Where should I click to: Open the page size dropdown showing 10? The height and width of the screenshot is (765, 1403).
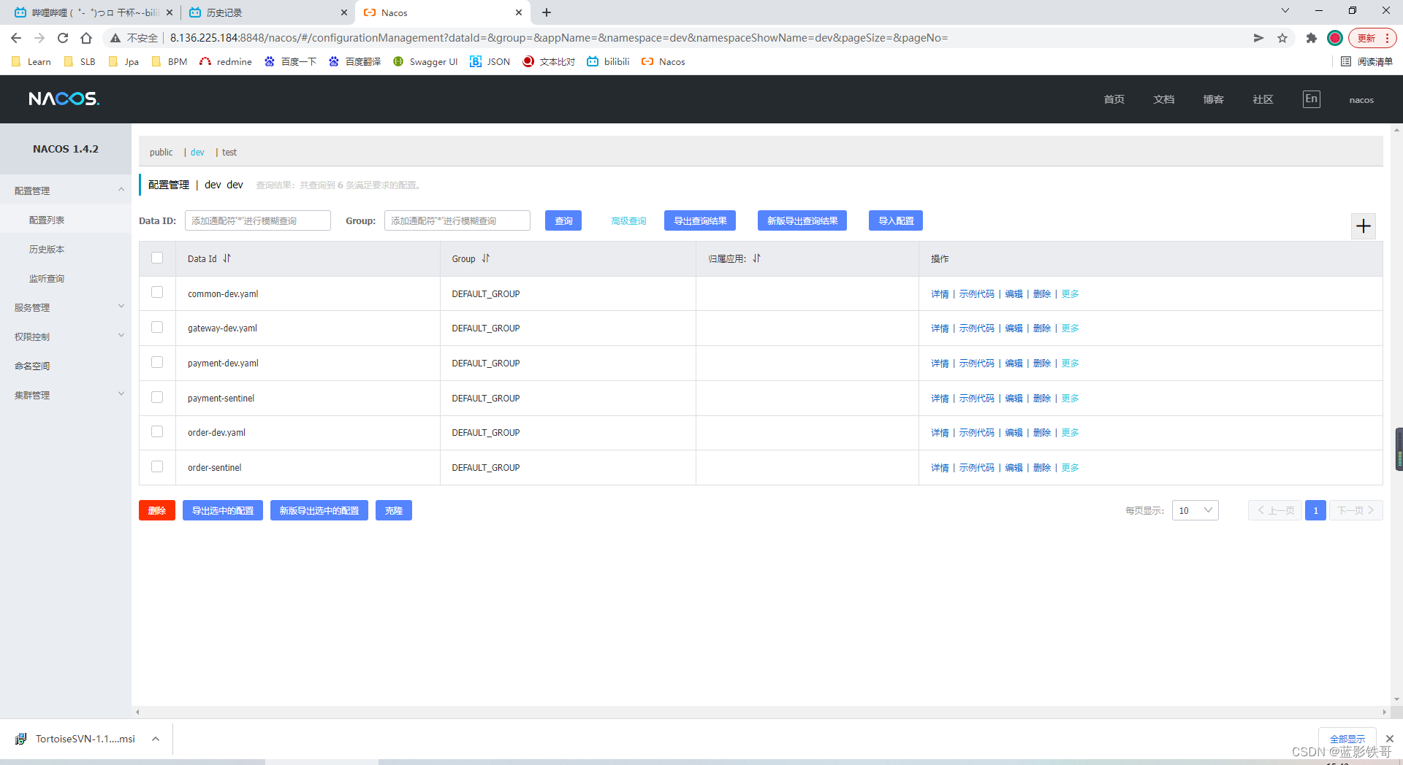click(x=1195, y=510)
